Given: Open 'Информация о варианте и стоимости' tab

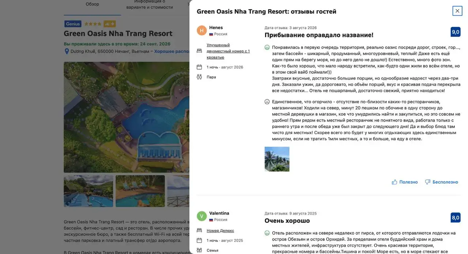Looking at the screenshot, I should coord(150,4).
